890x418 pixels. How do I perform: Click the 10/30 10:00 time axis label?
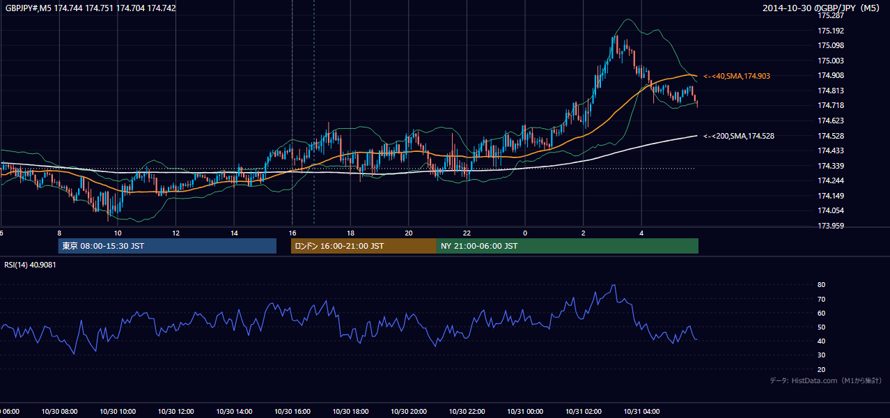point(118,412)
